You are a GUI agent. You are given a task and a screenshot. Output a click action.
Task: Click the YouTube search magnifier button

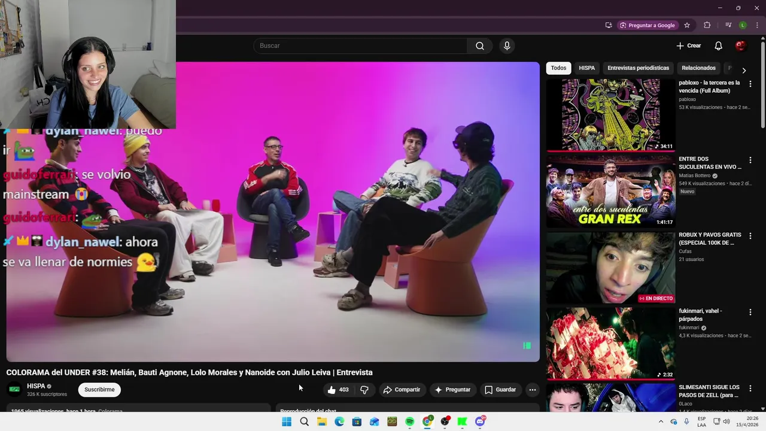(x=480, y=46)
